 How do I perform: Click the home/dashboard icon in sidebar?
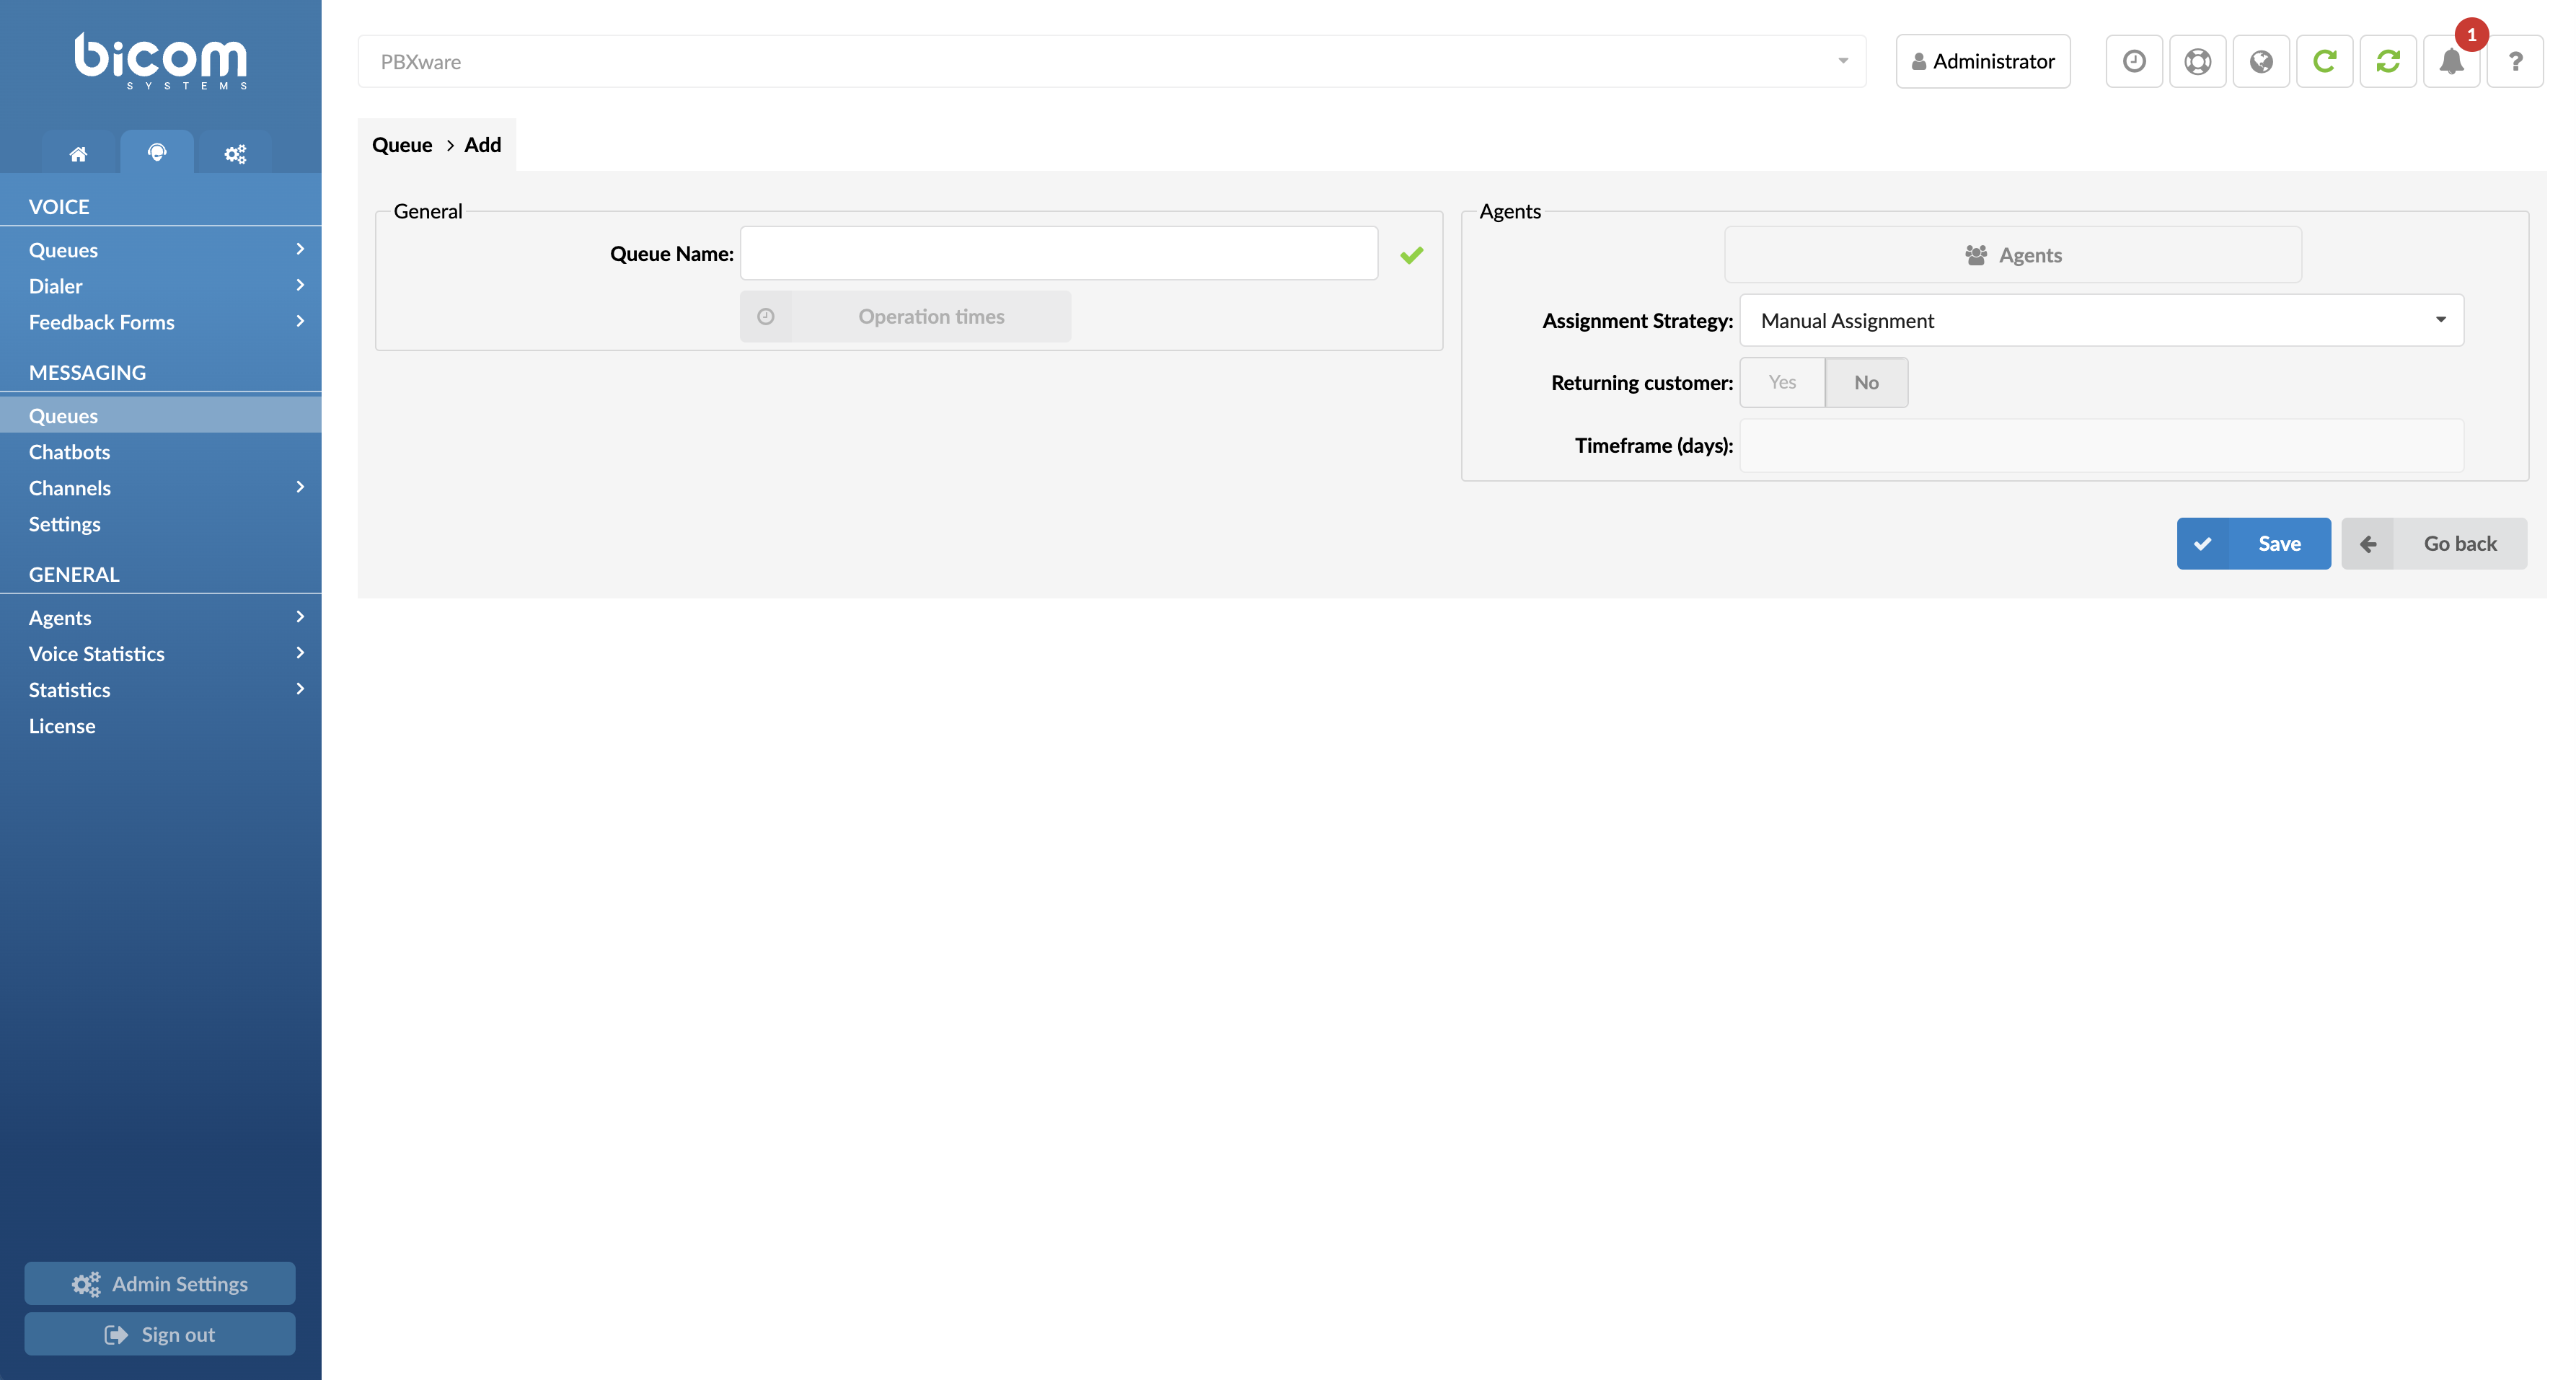point(79,151)
